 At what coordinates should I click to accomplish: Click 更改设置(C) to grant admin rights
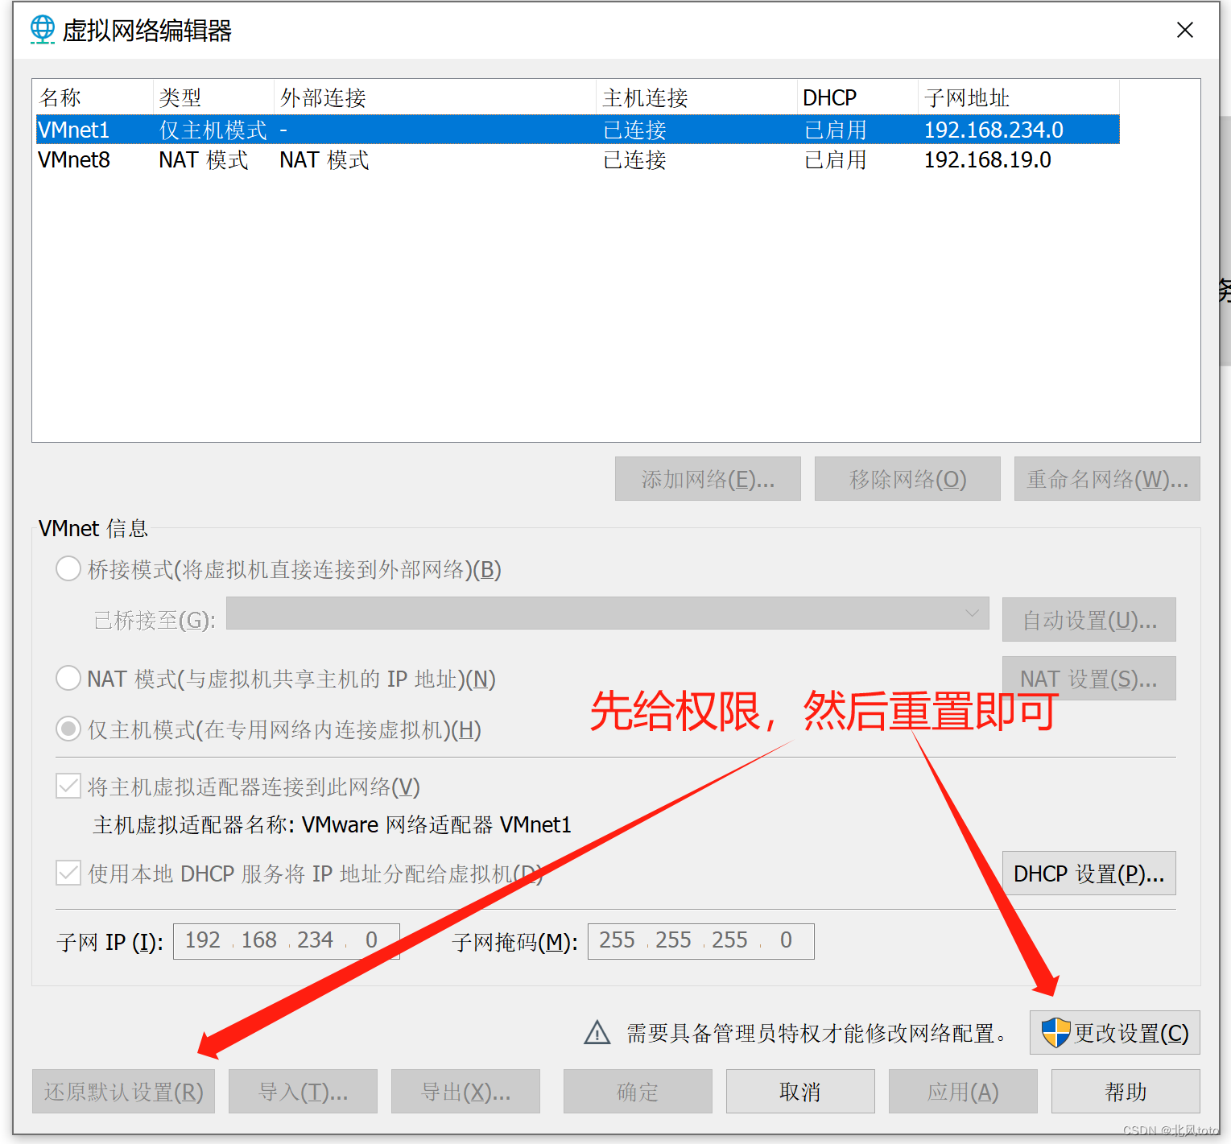point(1115,1033)
